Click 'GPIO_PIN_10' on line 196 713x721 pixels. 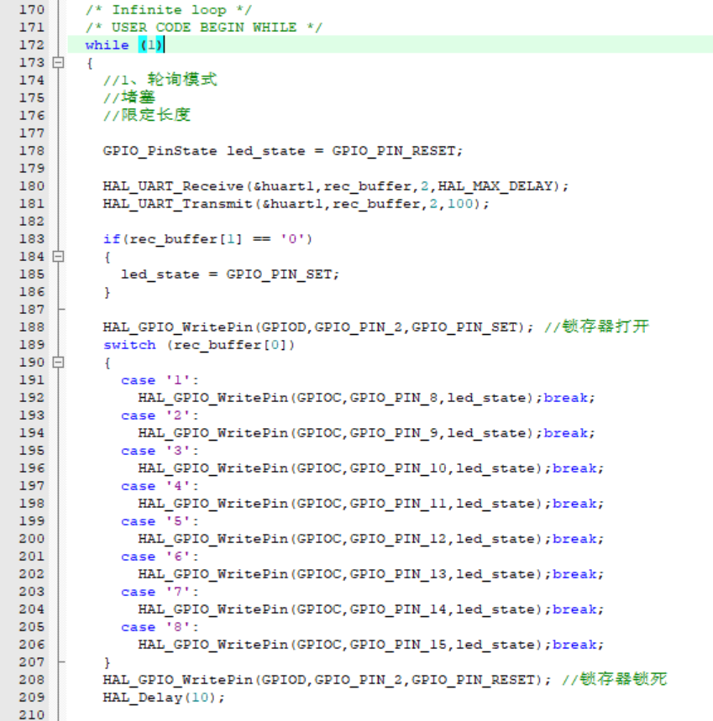pos(398,468)
